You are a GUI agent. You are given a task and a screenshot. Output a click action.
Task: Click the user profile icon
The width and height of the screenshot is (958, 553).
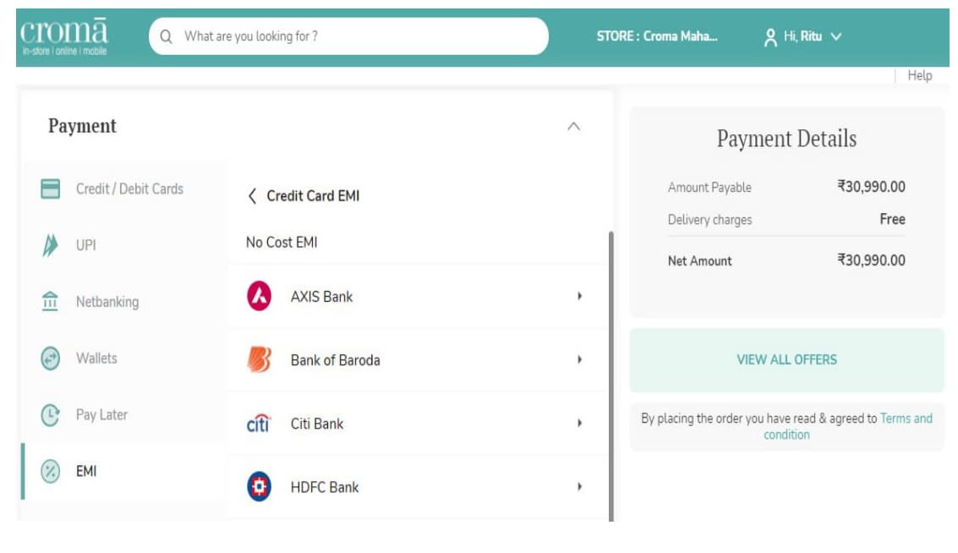(x=770, y=37)
